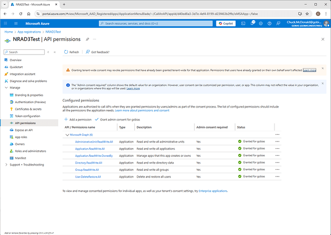Open Authentication (Preview)
Image resolution: width=331 pixels, height=235 pixels.
[30, 102]
